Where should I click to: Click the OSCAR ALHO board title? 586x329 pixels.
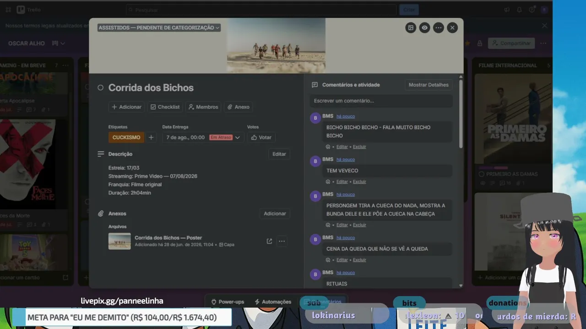click(27, 43)
